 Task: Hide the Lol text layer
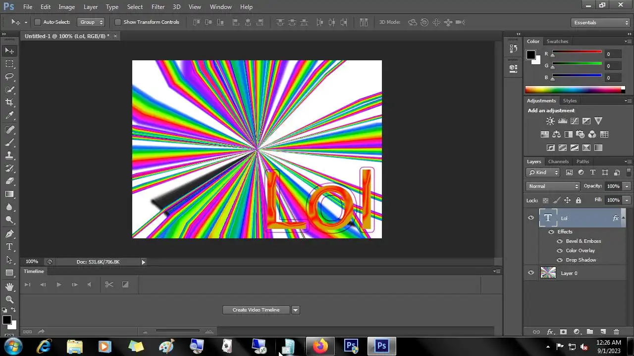[x=531, y=218]
